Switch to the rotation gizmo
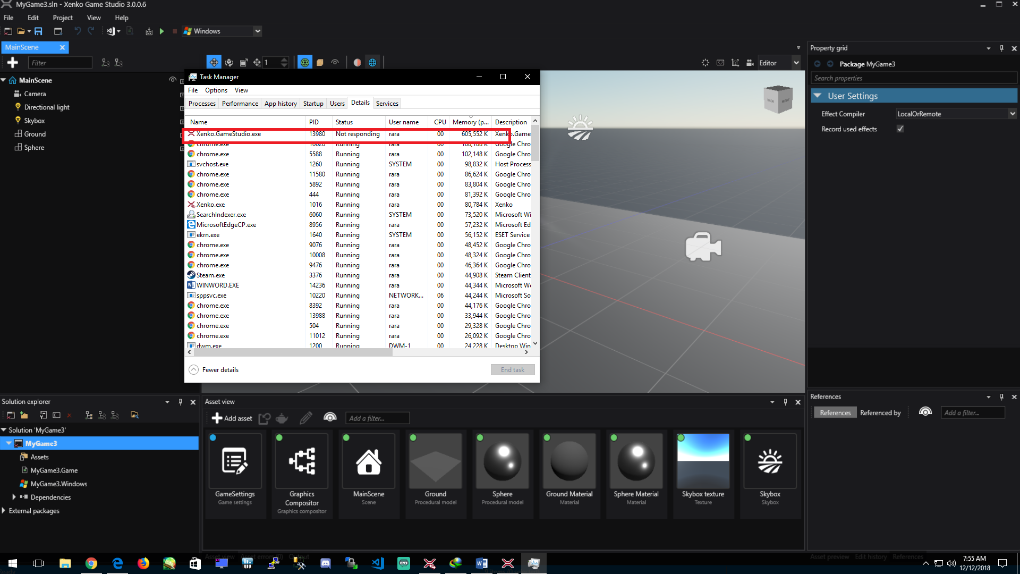 point(228,62)
